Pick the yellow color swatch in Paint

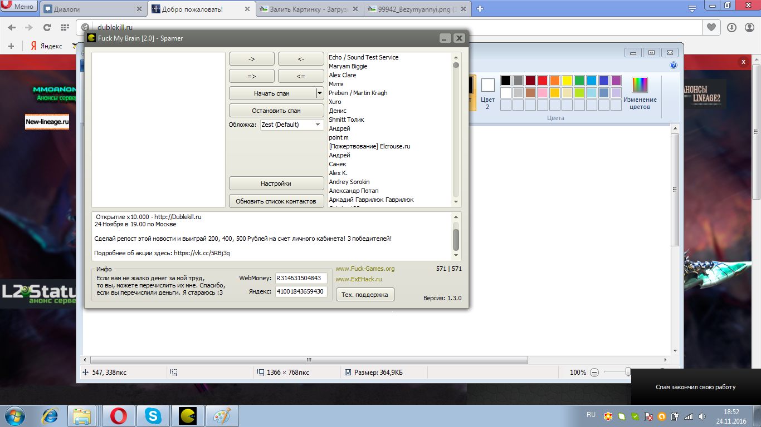pos(567,81)
